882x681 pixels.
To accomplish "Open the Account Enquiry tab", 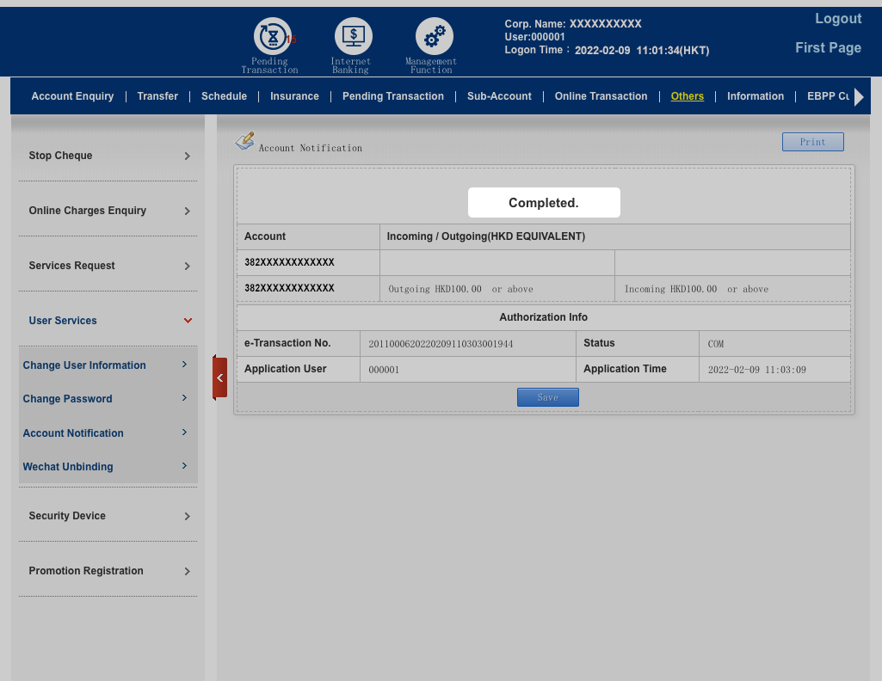I will [72, 96].
